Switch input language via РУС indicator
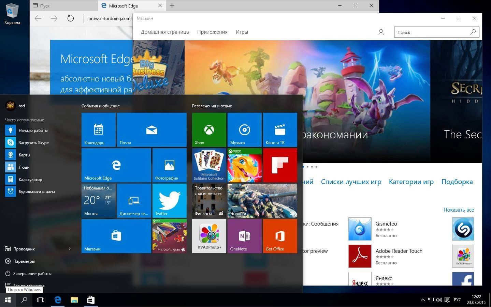Viewport: 491px width, 307px height. point(458,300)
